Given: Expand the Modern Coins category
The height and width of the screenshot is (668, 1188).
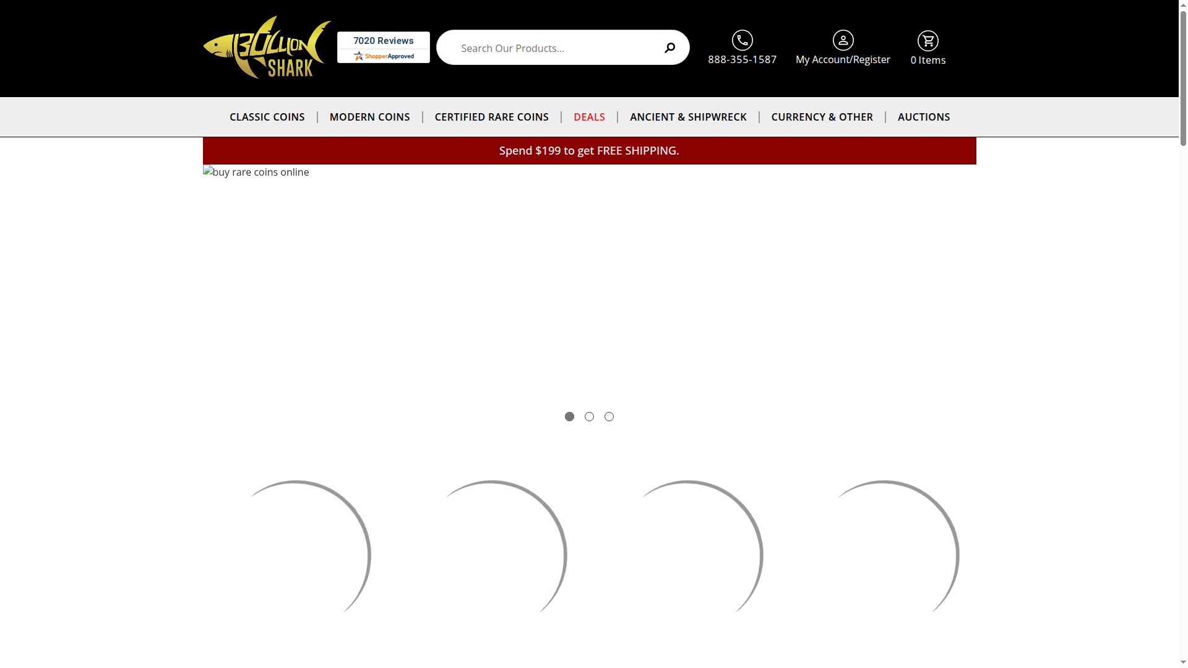Looking at the screenshot, I should tap(369, 117).
